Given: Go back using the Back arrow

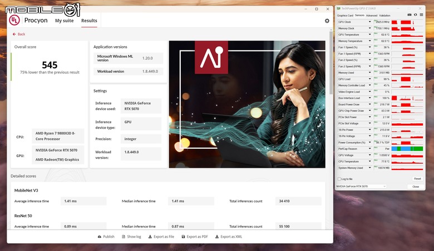Looking at the screenshot, I should click(x=19, y=34).
